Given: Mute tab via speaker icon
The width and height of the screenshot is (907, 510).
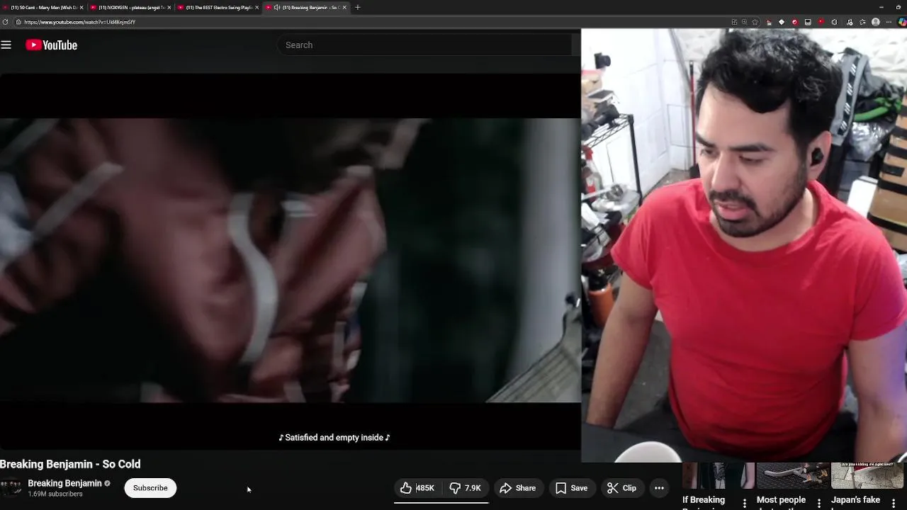Looking at the screenshot, I should coord(276,7).
